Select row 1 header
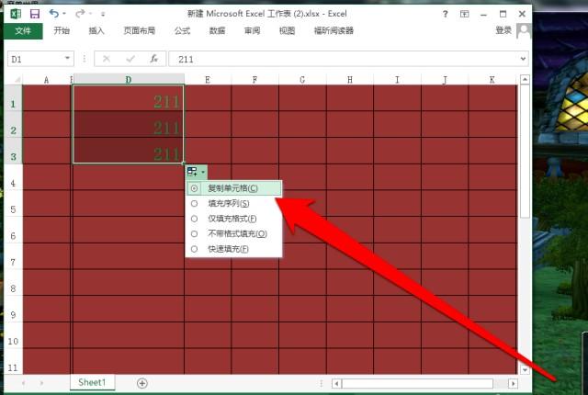588x395 pixels. 13,98
